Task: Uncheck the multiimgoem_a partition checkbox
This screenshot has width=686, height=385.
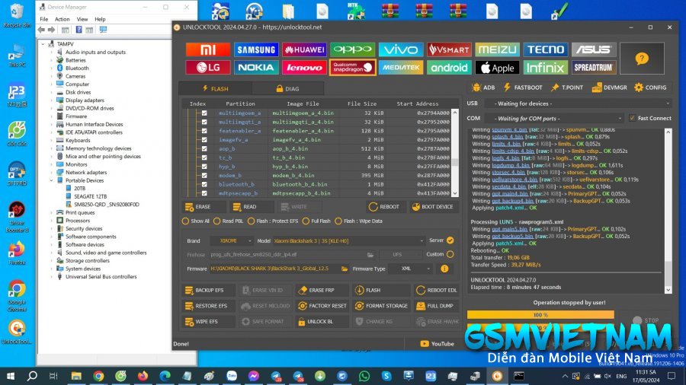Action: (204, 113)
